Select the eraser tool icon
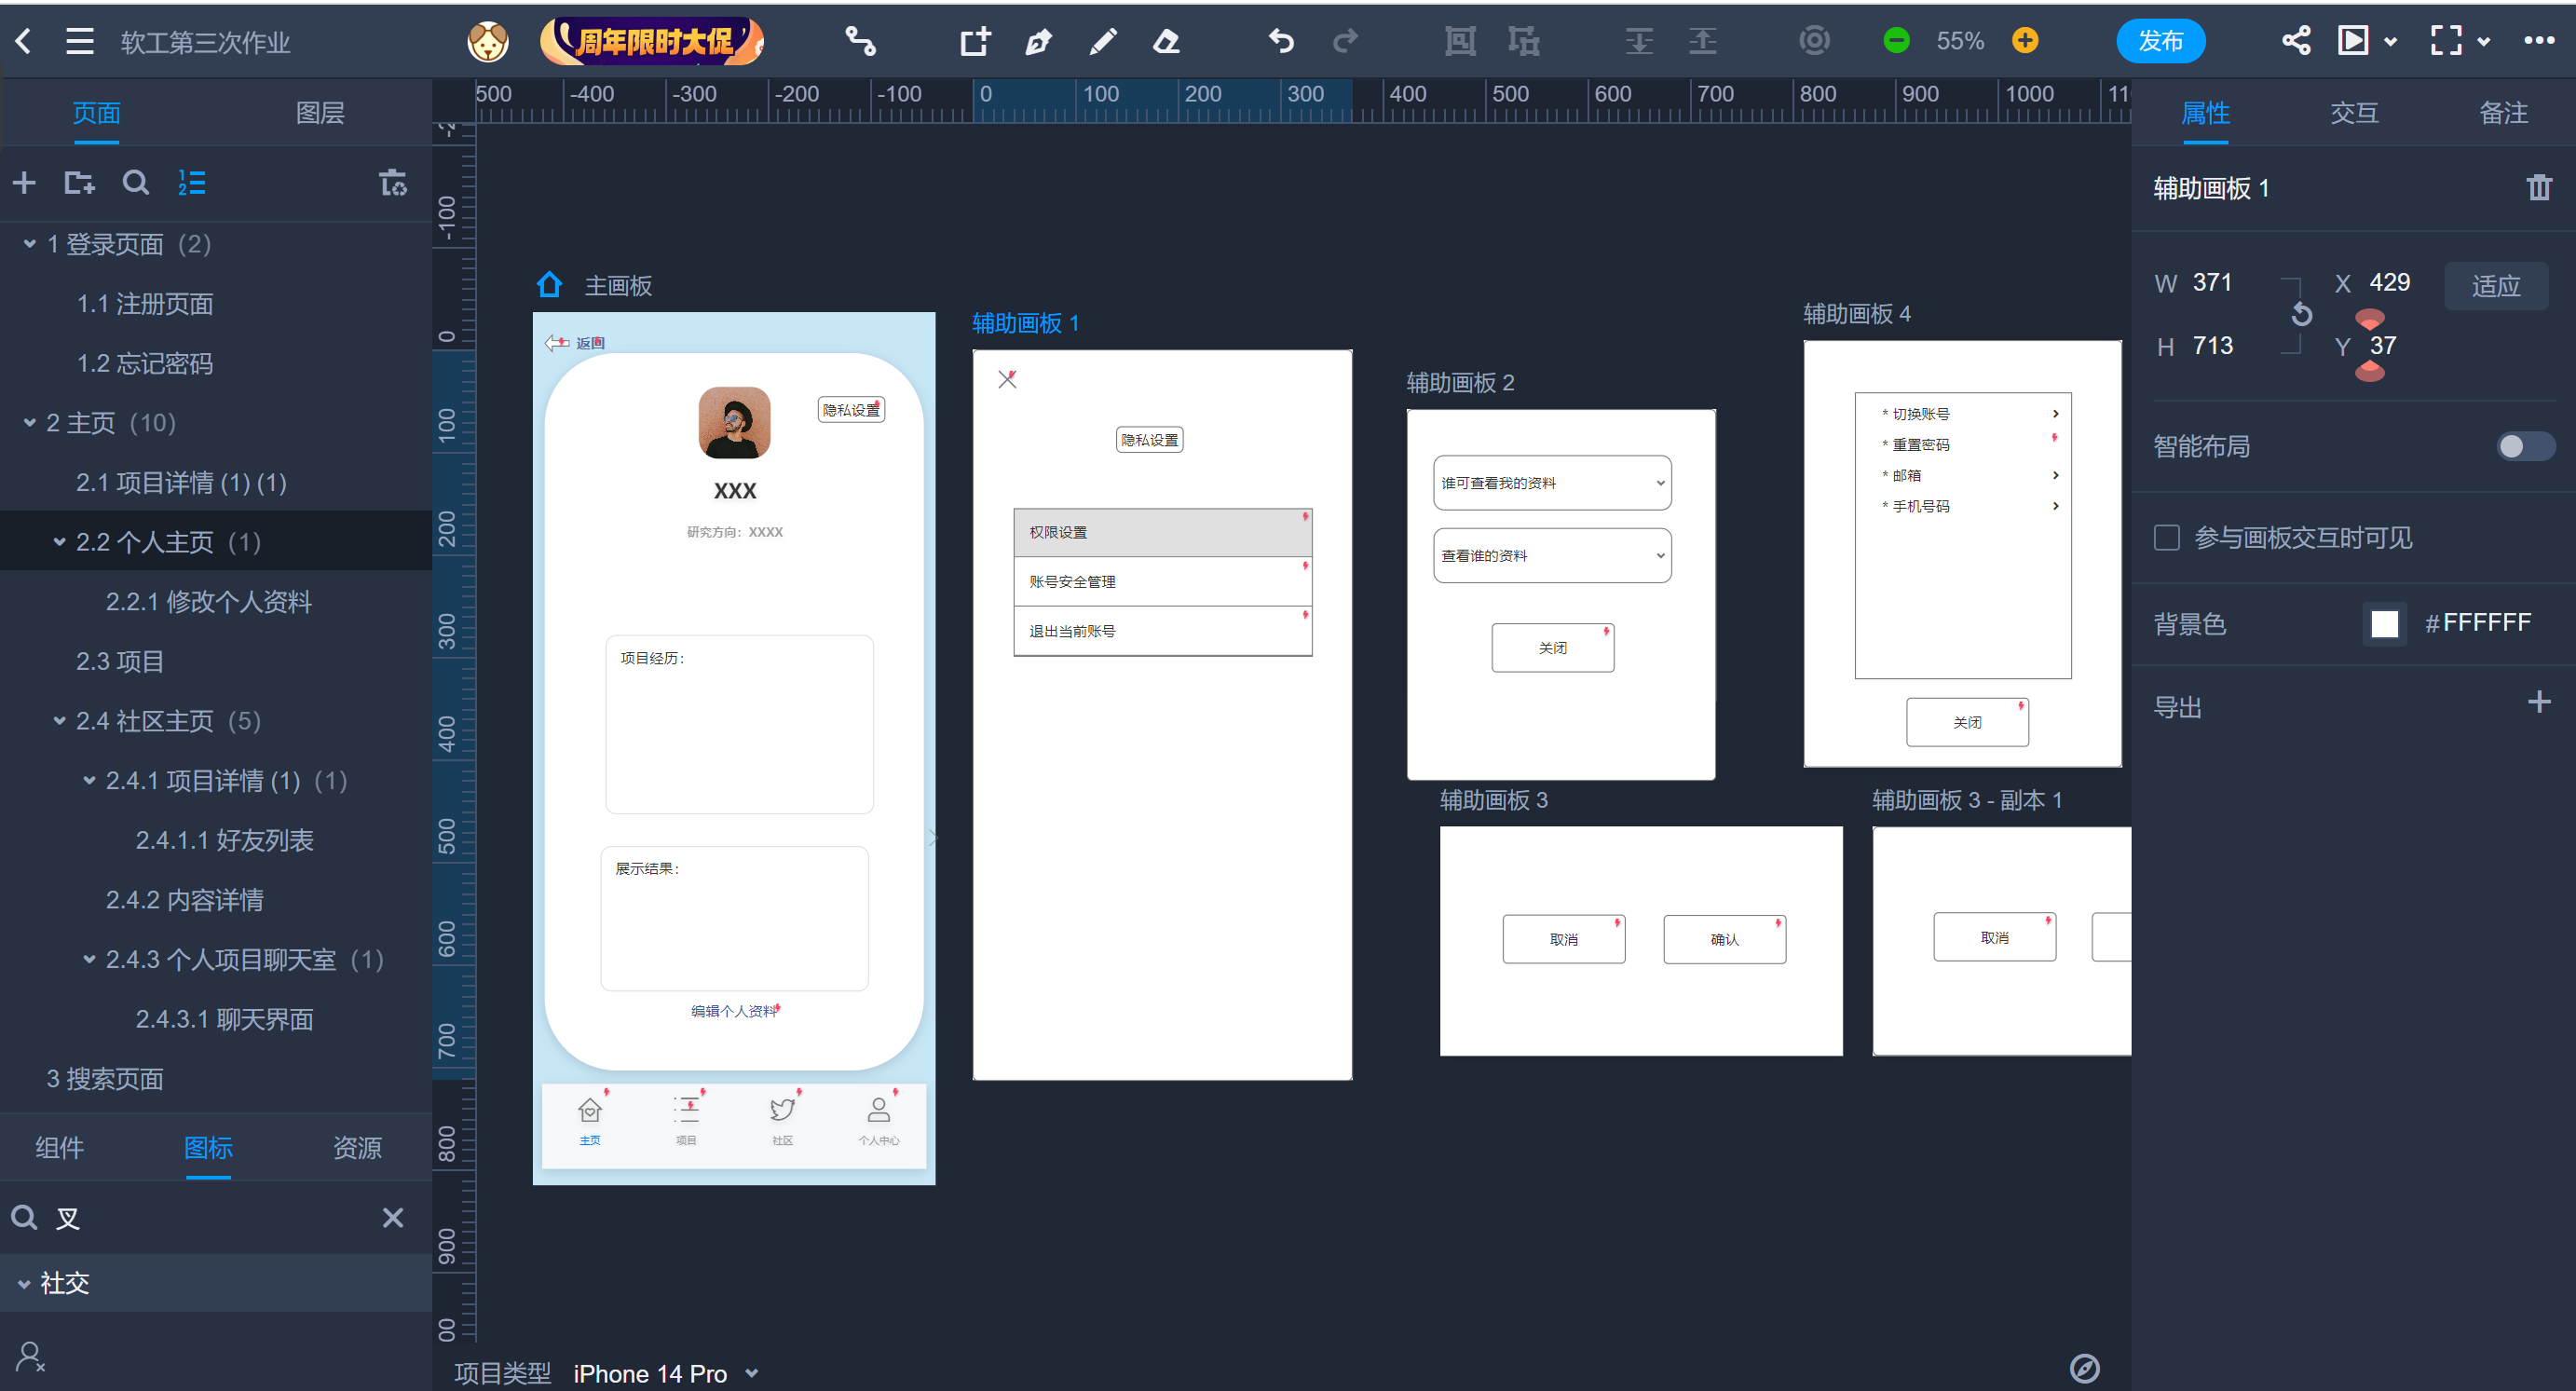 point(1166,41)
